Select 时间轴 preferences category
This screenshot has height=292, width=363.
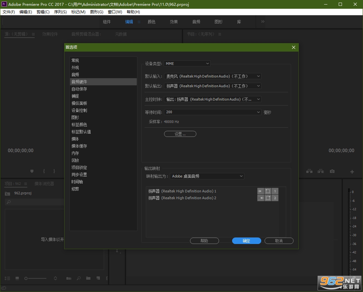coord(103,182)
